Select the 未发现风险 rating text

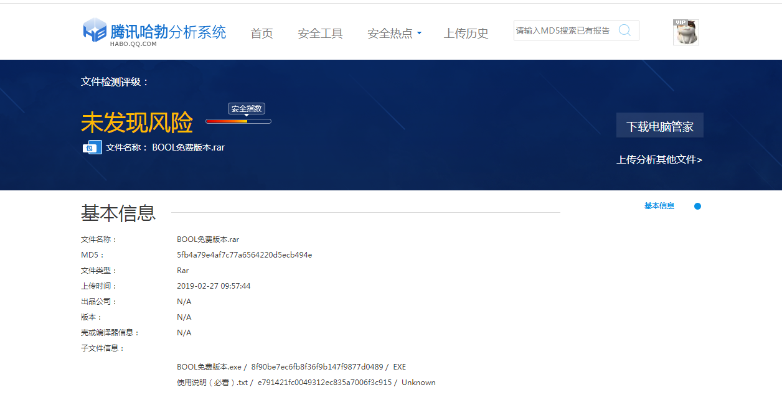coord(137,123)
